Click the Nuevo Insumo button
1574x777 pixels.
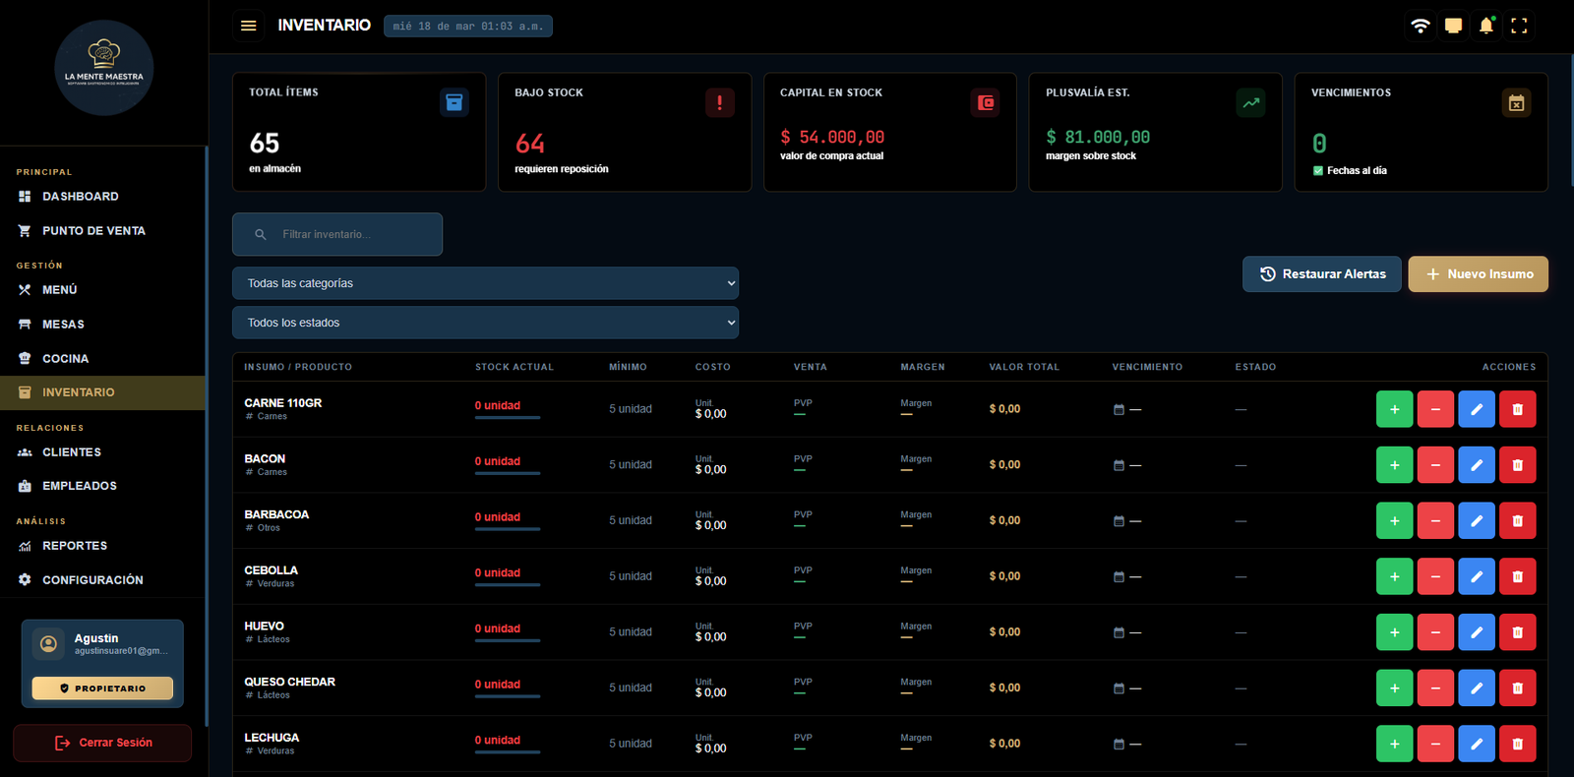(1478, 274)
